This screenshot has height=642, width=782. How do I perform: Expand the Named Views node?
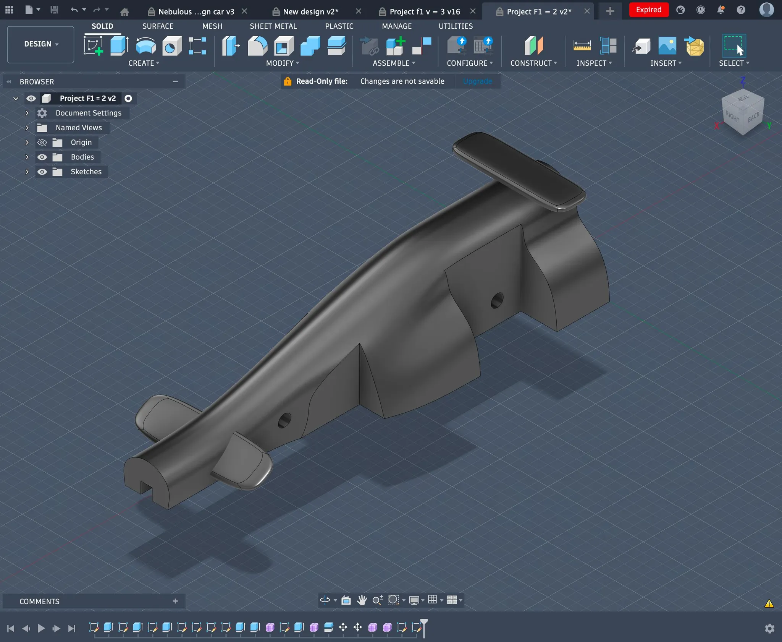27,128
